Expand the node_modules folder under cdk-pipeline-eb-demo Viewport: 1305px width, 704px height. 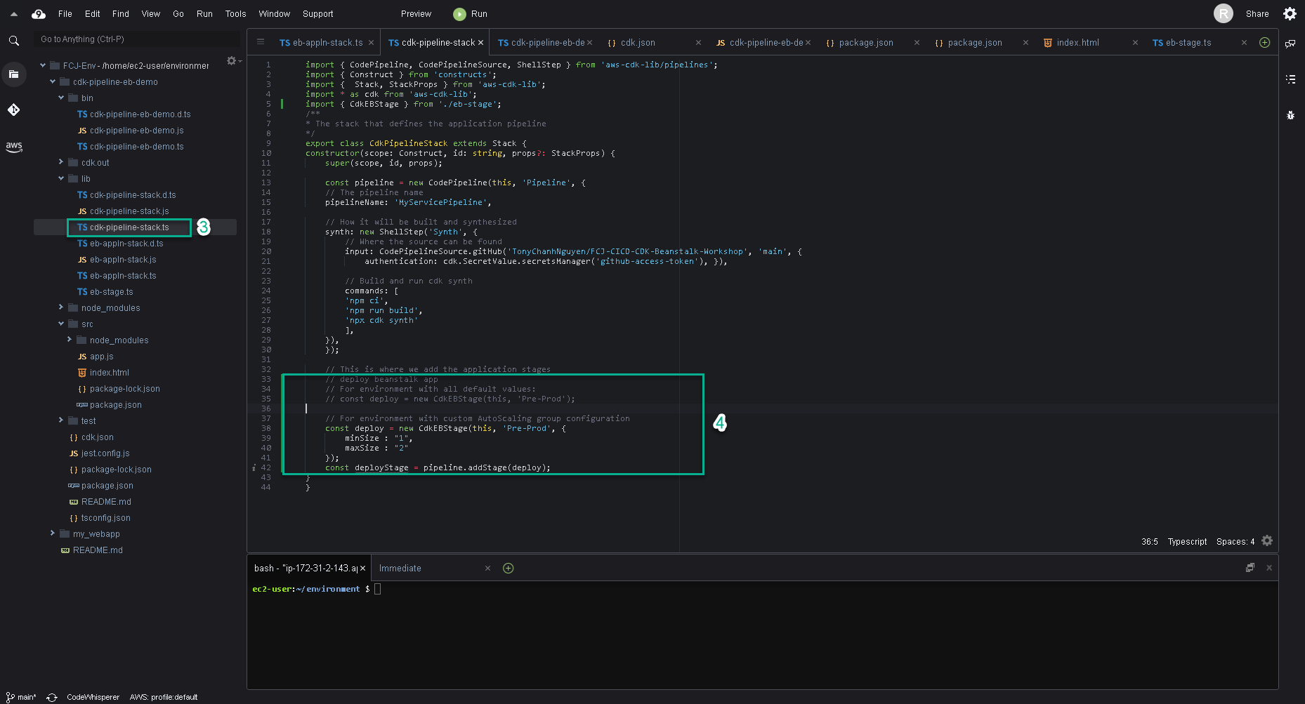coord(61,307)
